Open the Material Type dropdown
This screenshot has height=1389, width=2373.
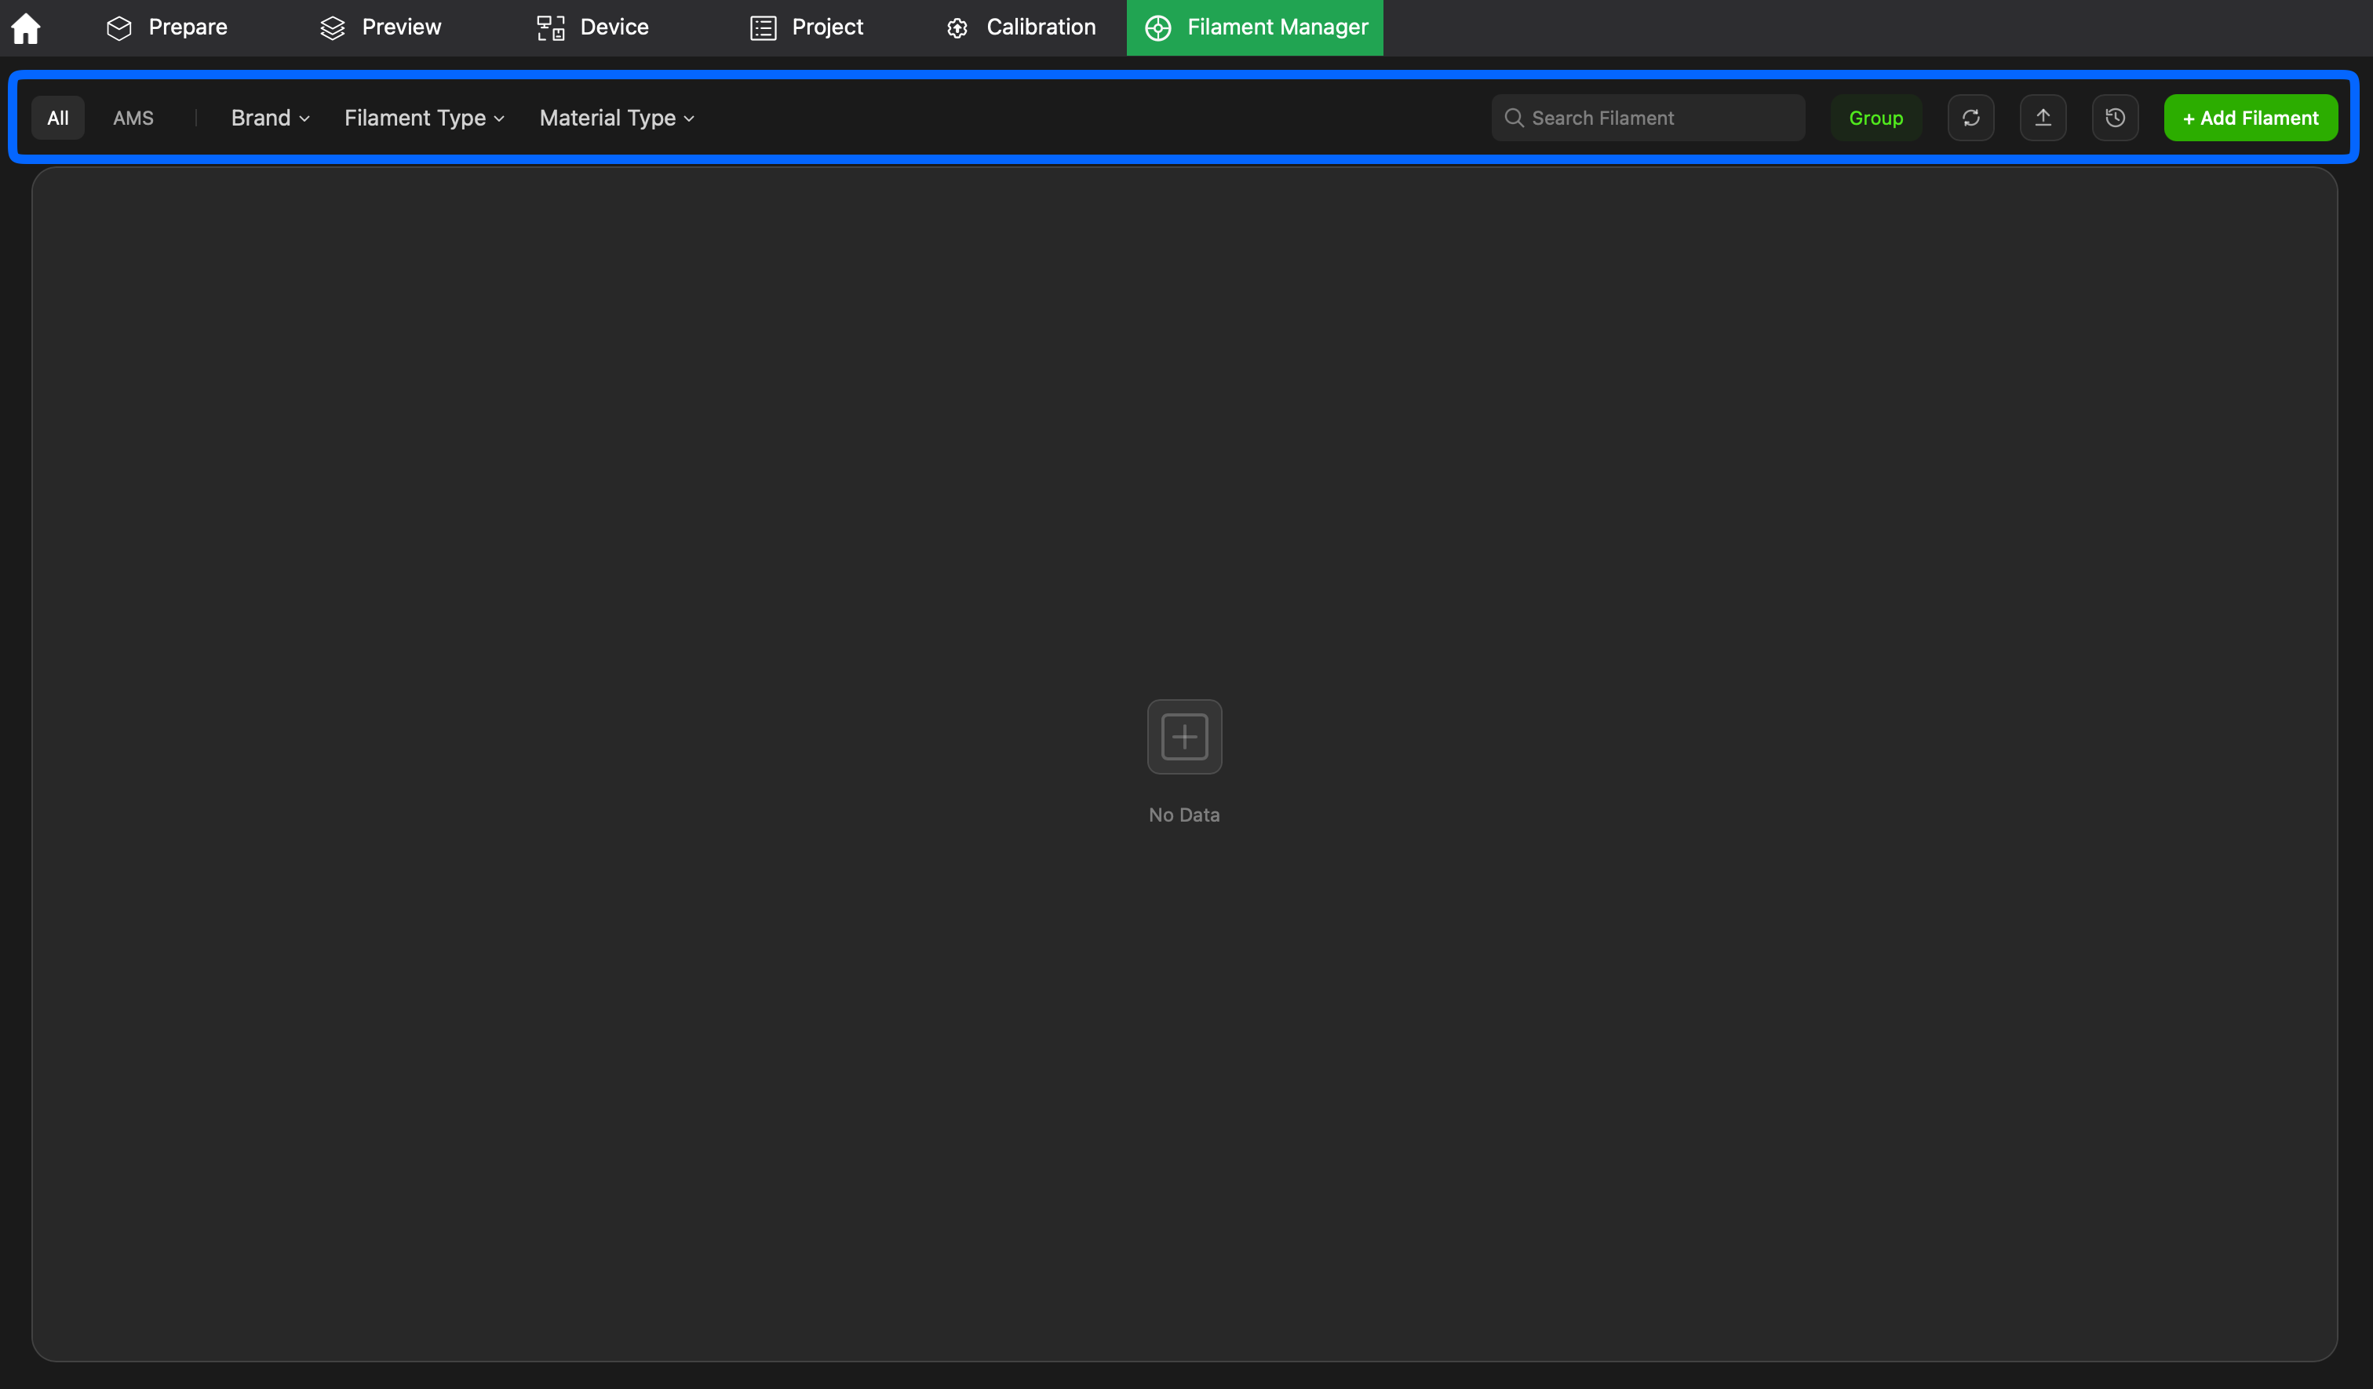click(617, 118)
